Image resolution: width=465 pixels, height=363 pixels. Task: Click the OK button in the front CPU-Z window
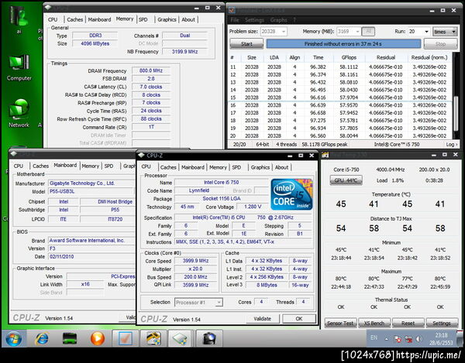(299, 319)
